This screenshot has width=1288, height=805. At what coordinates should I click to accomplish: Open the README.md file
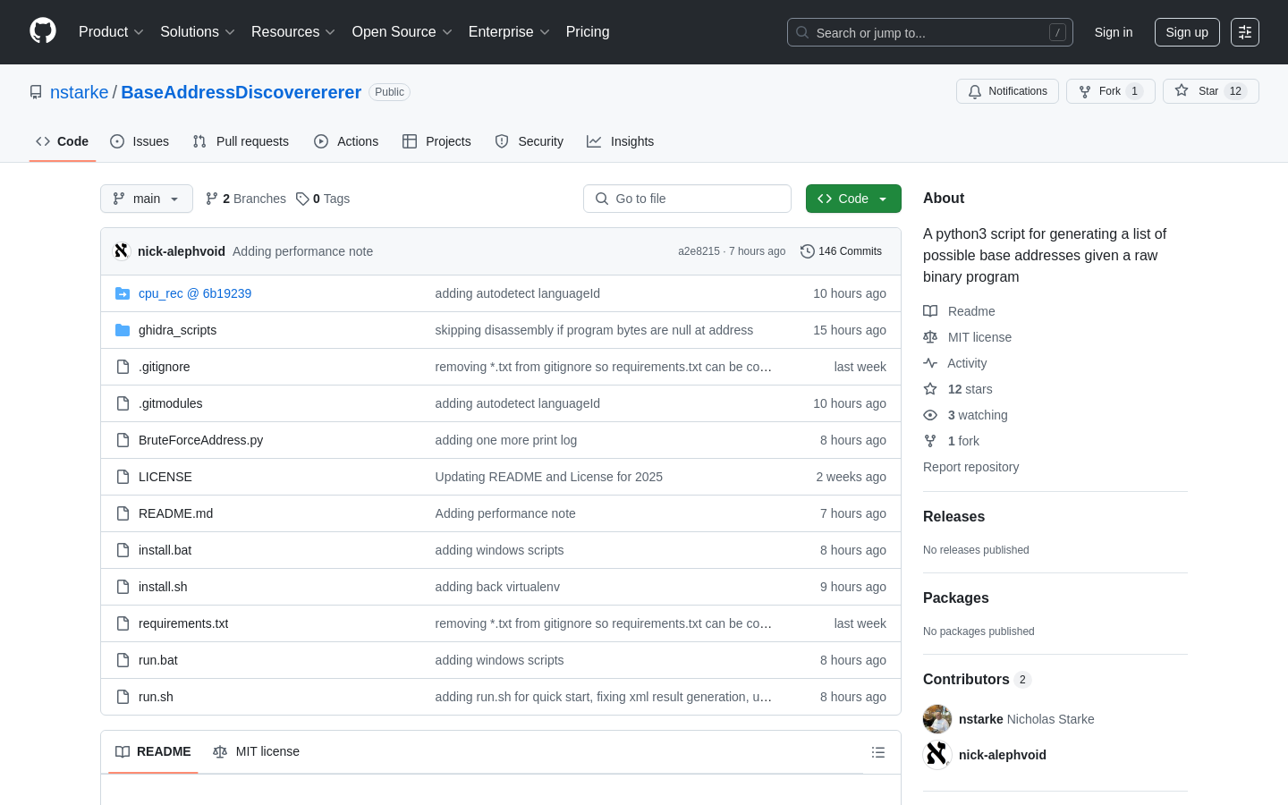pyautogui.click(x=175, y=513)
